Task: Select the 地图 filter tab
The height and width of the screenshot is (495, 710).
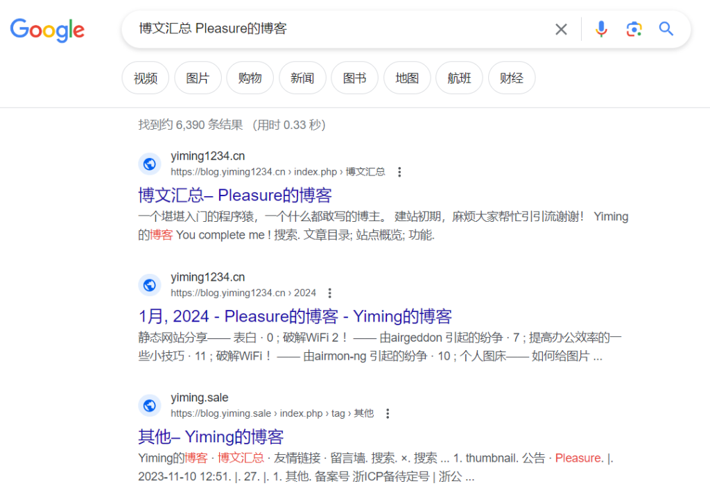Action: tap(407, 78)
